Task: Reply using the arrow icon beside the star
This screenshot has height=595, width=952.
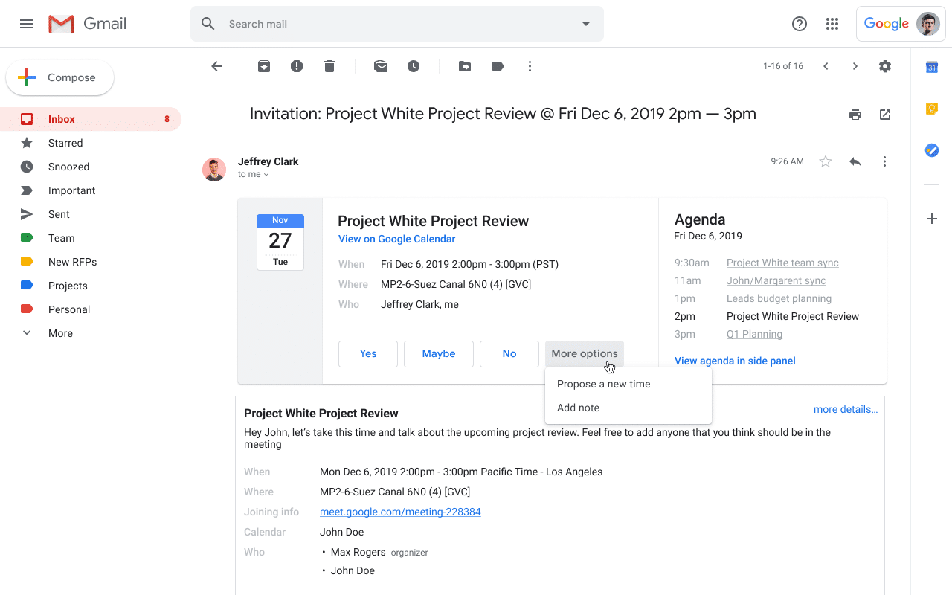Action: (x=855, y=161)
